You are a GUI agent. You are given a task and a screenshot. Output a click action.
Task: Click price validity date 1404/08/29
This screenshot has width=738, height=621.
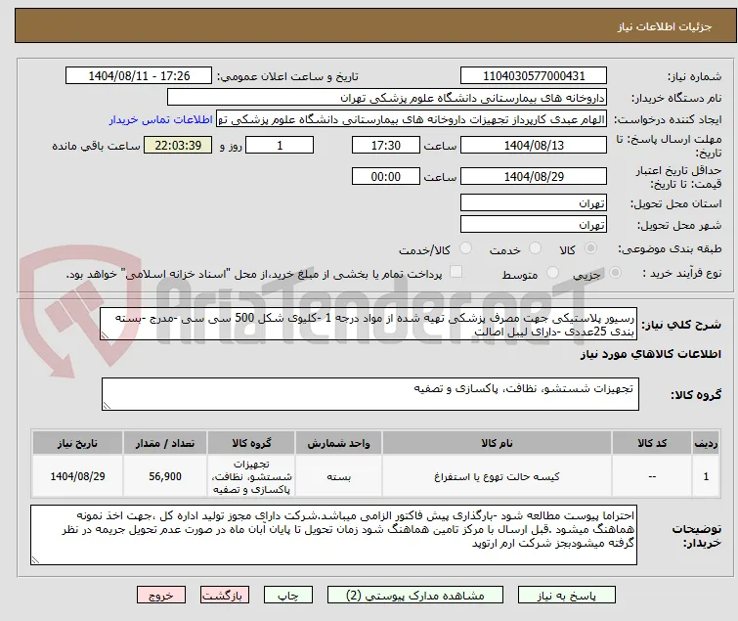(x=534, y=177)
